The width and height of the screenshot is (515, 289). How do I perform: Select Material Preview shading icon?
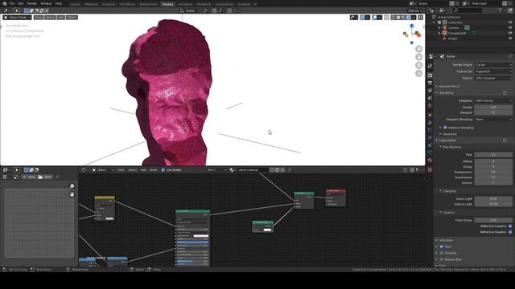coord(404,18)
